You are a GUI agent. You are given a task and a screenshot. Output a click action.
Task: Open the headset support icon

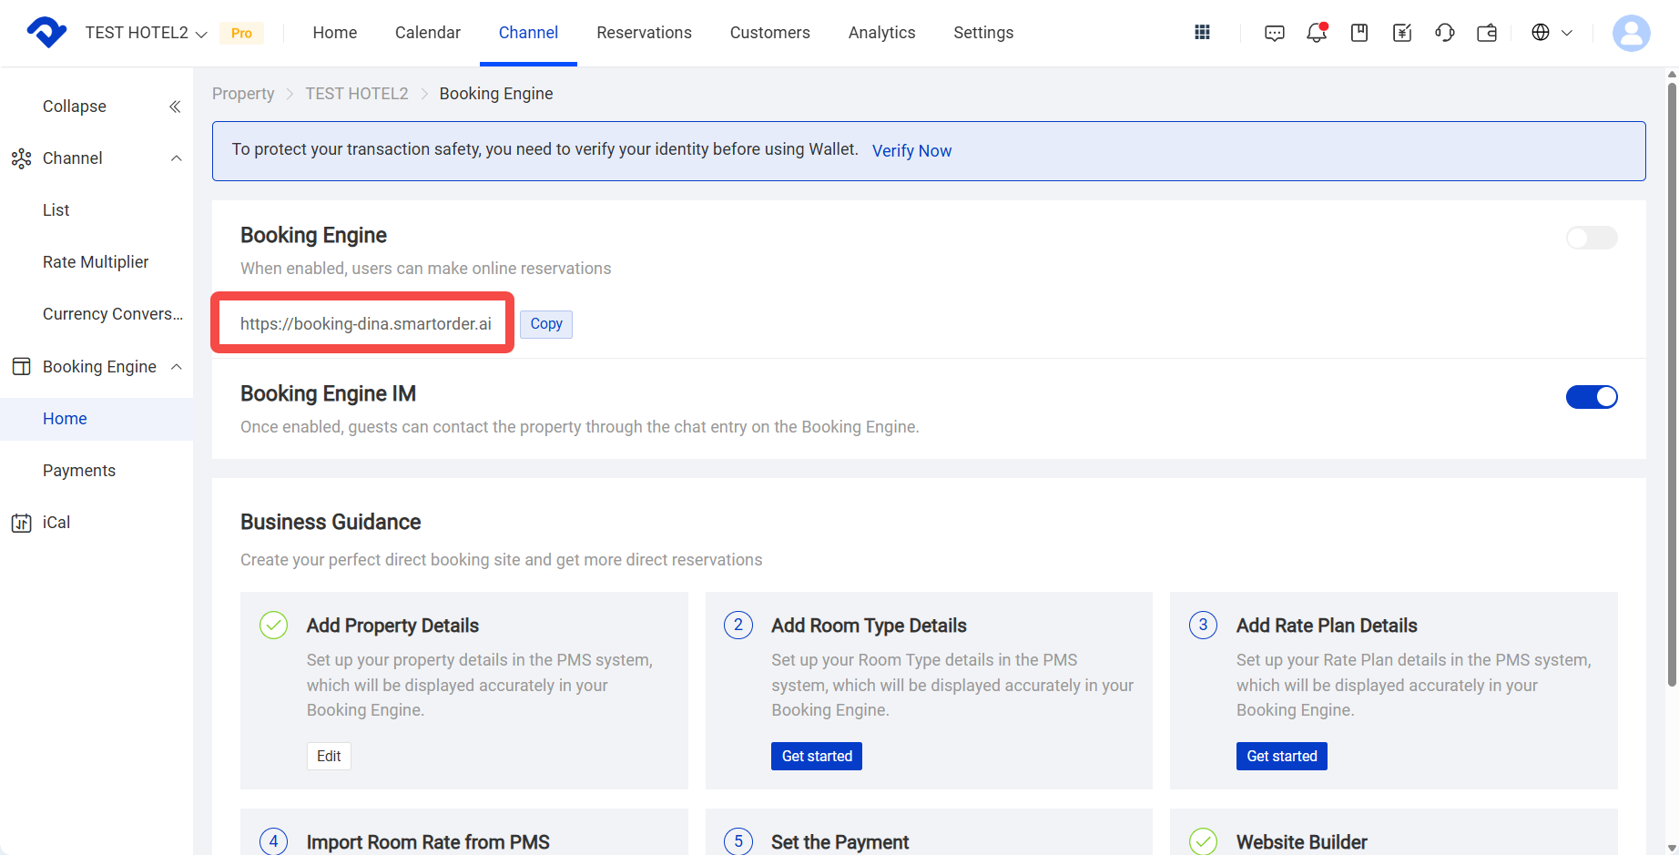[1445, 33]
